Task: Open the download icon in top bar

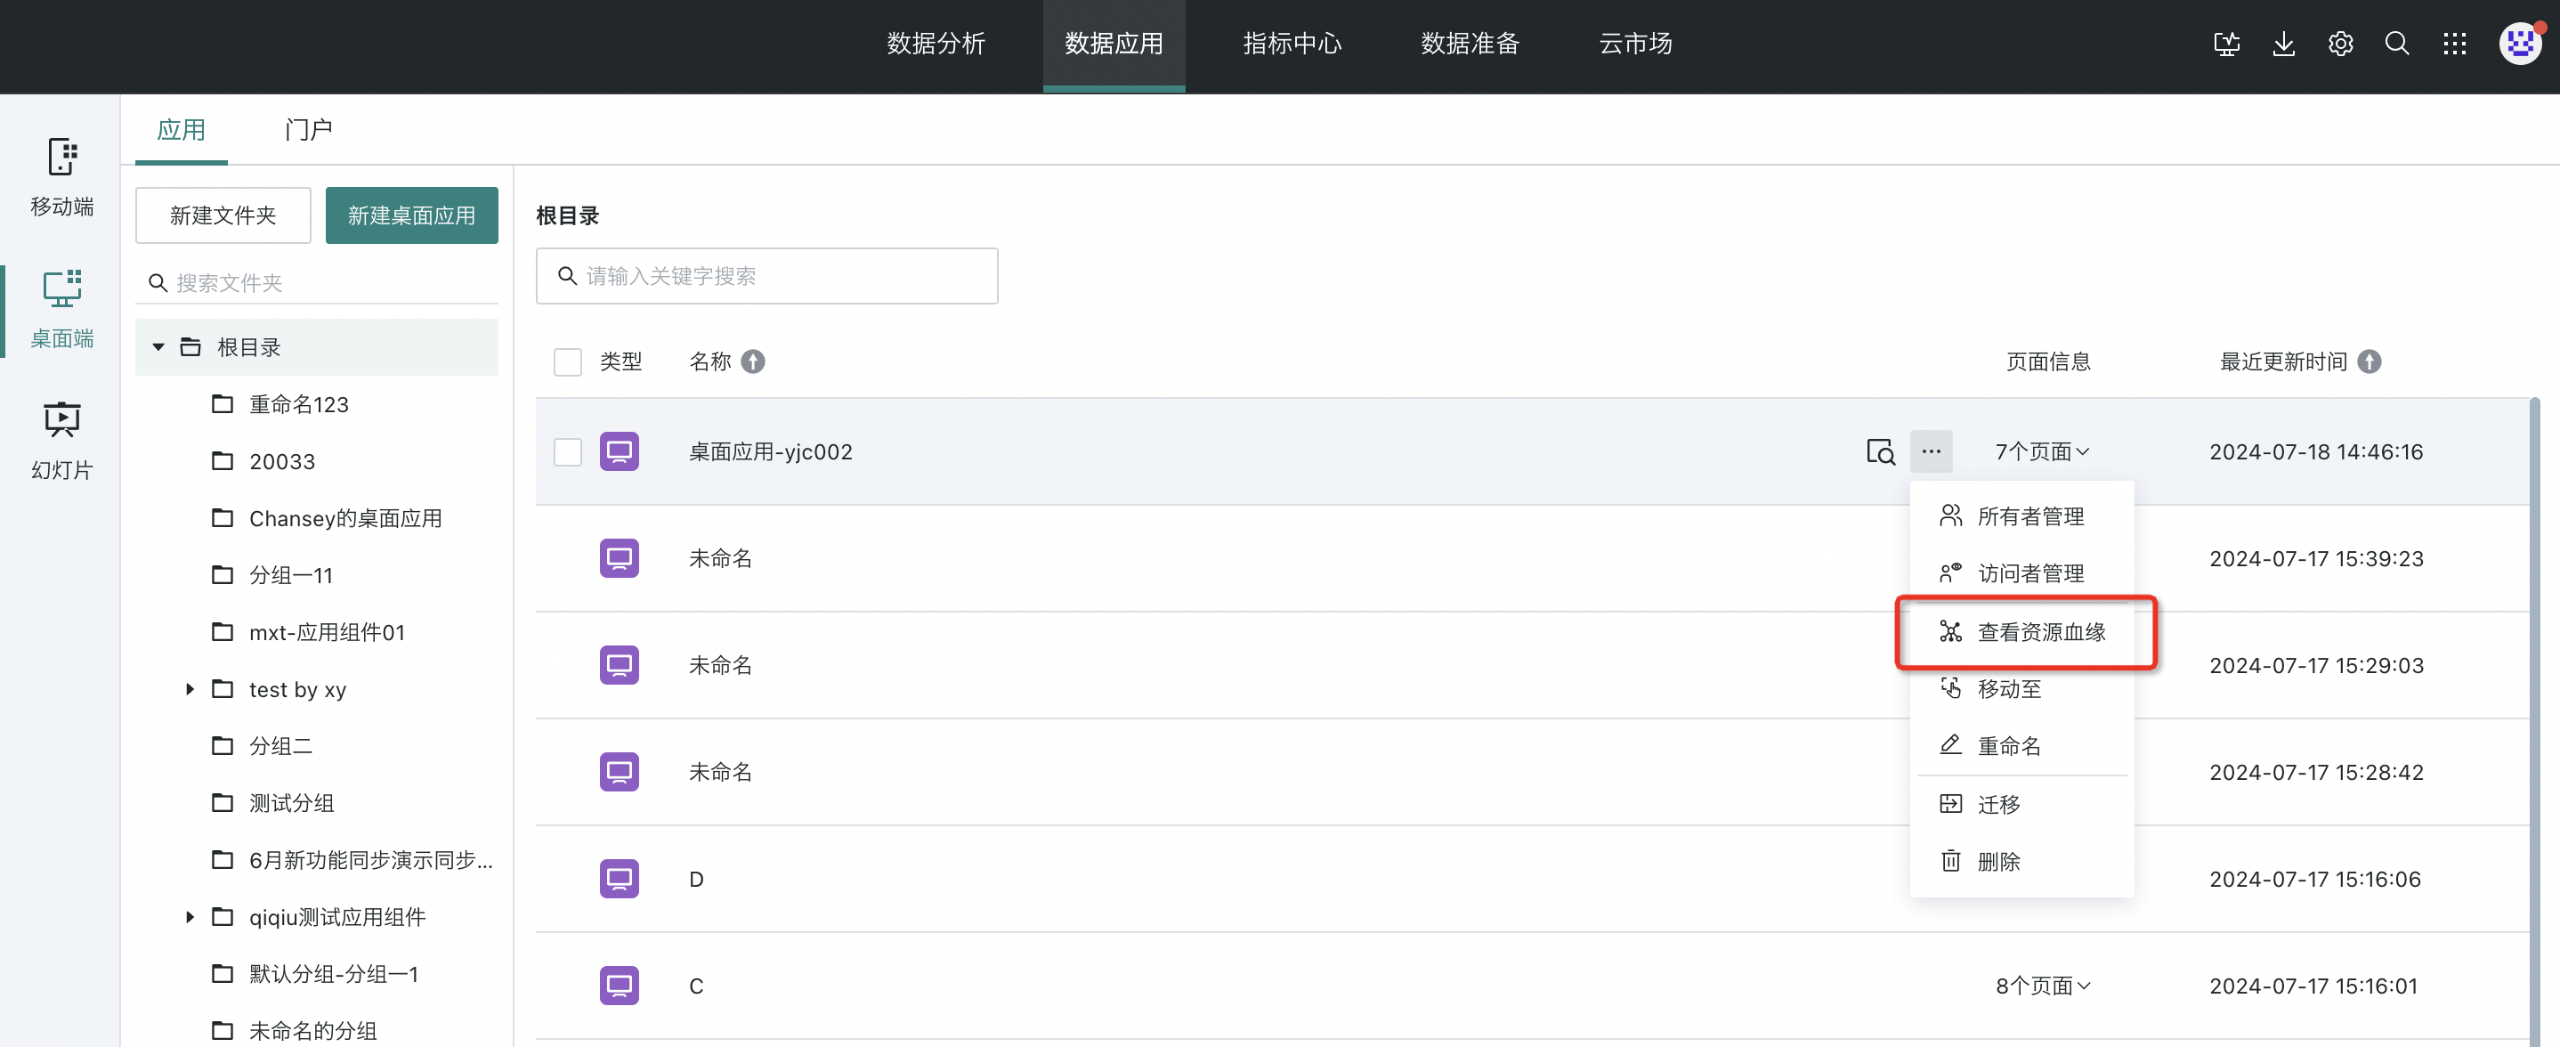Action: coord(2284,44)
